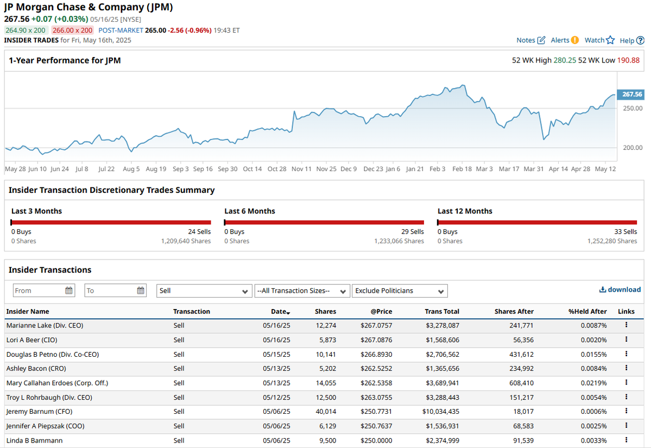Sort by Shares column header
Screen dimensions: 651x448
326,311
